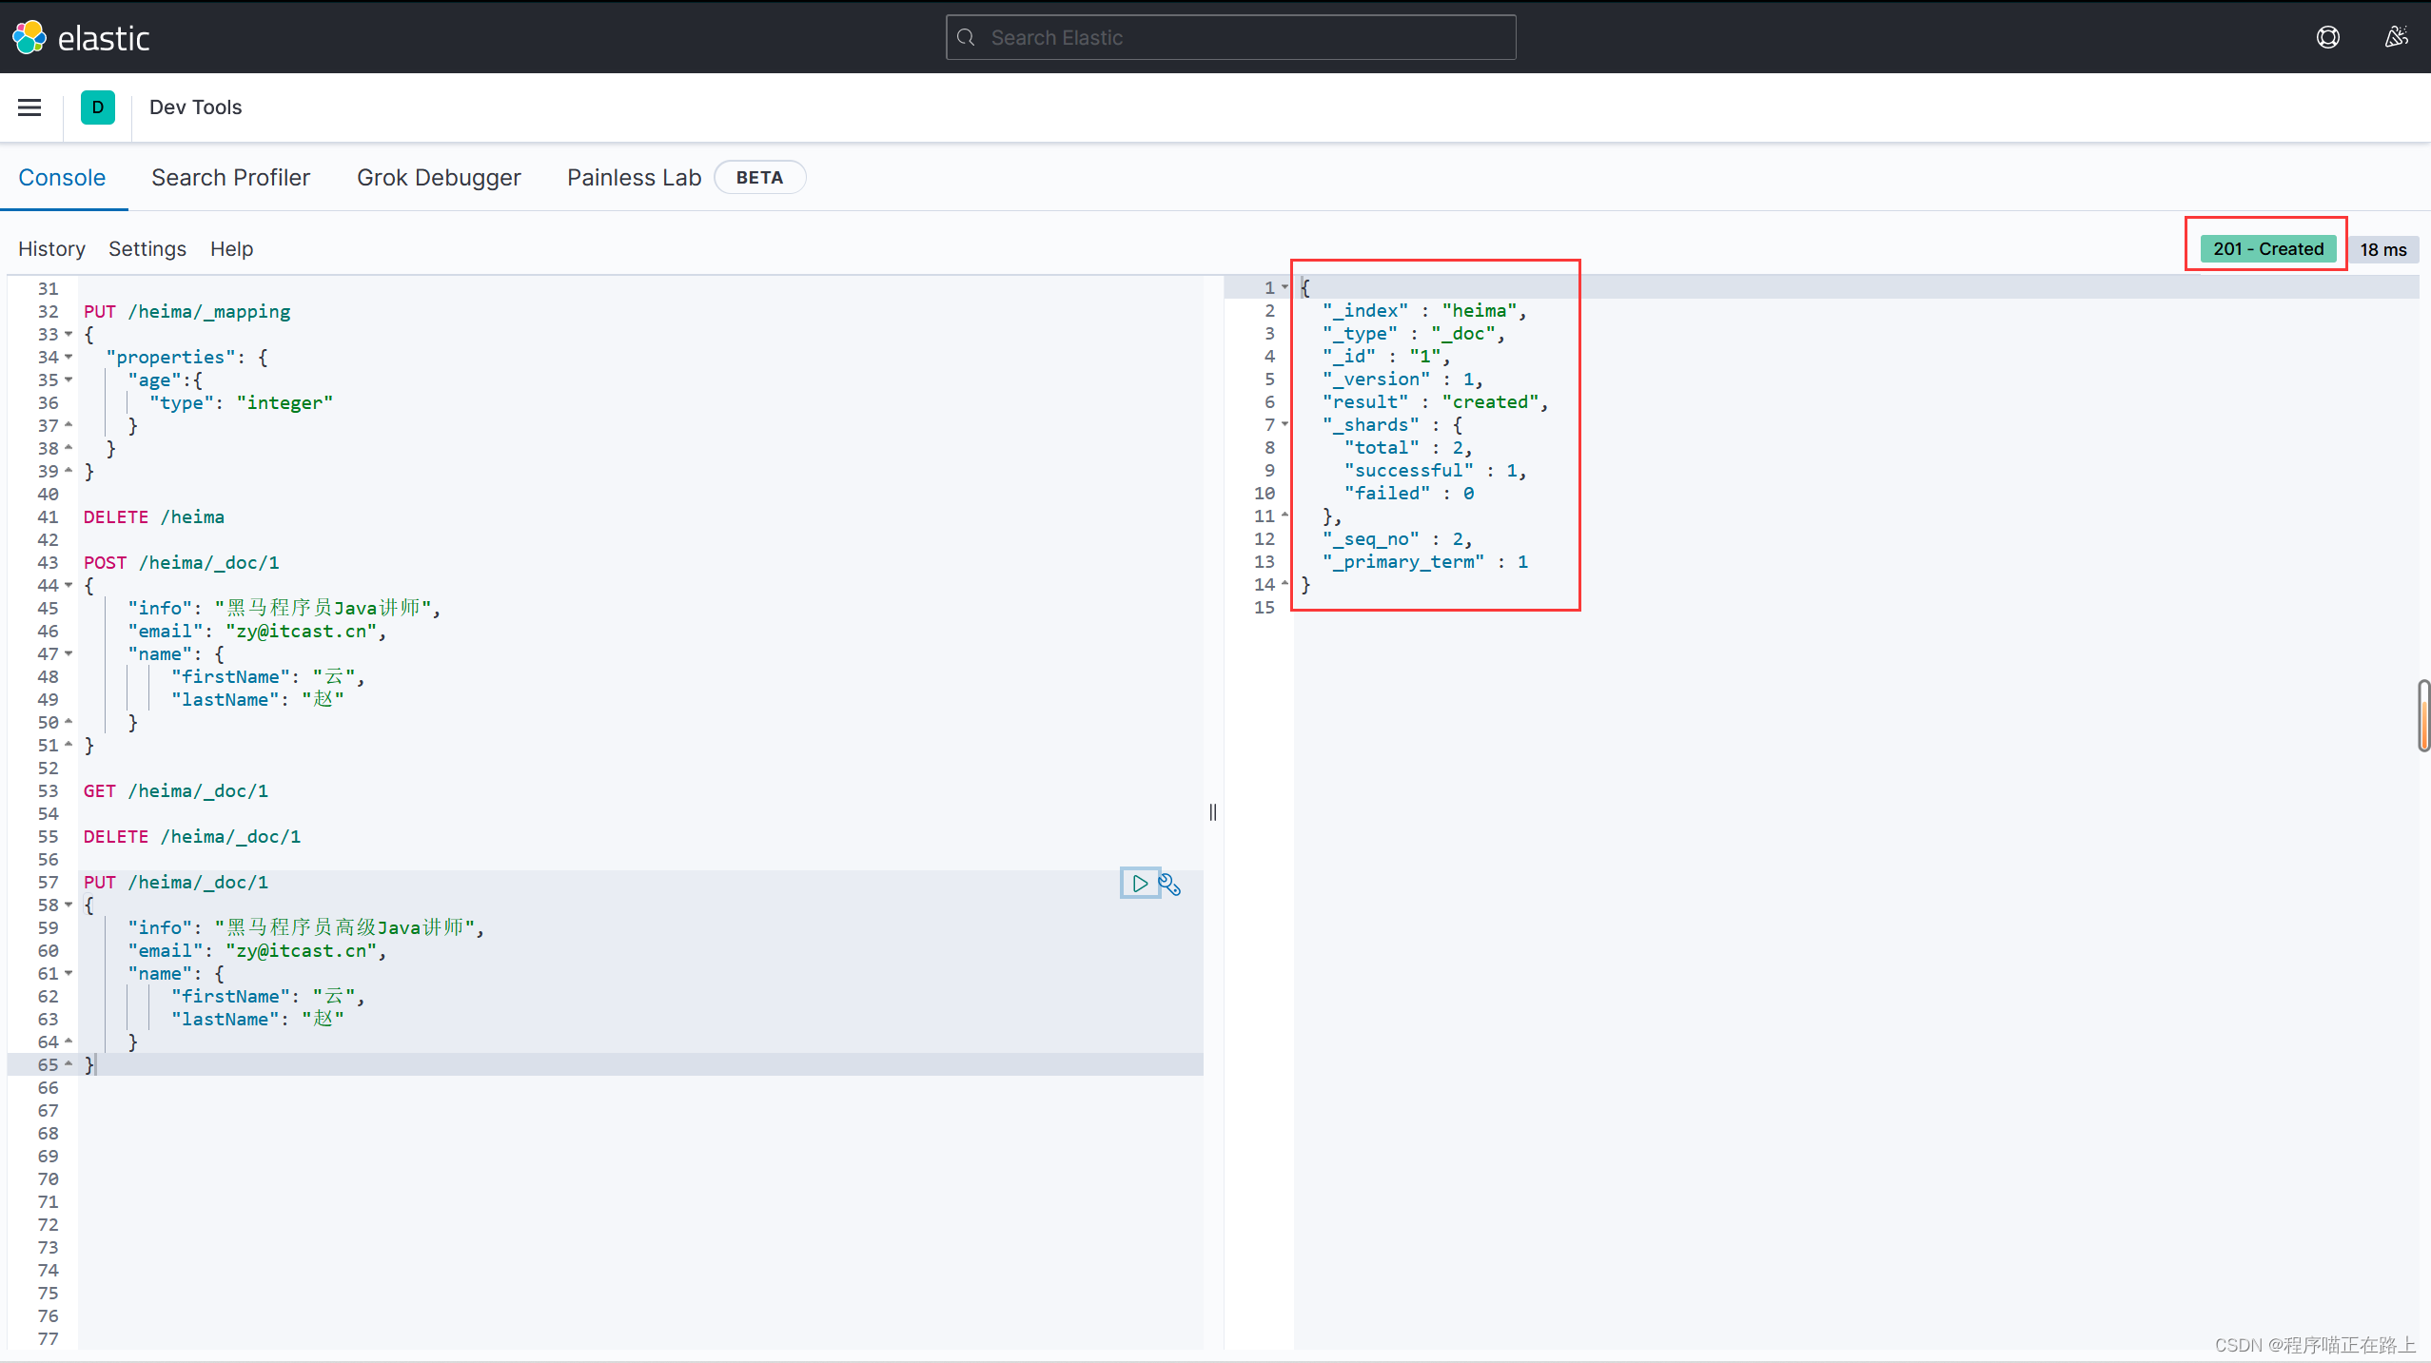Click the pane resize divider handle
Viewport: 2431px width, 1363px height.
pos(1212,812)
